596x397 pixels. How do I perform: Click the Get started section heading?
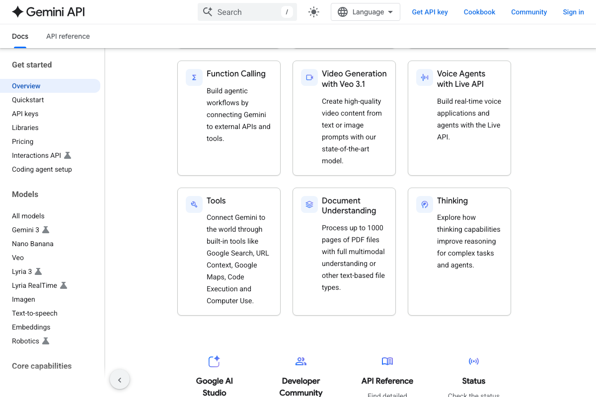point(32,65)
